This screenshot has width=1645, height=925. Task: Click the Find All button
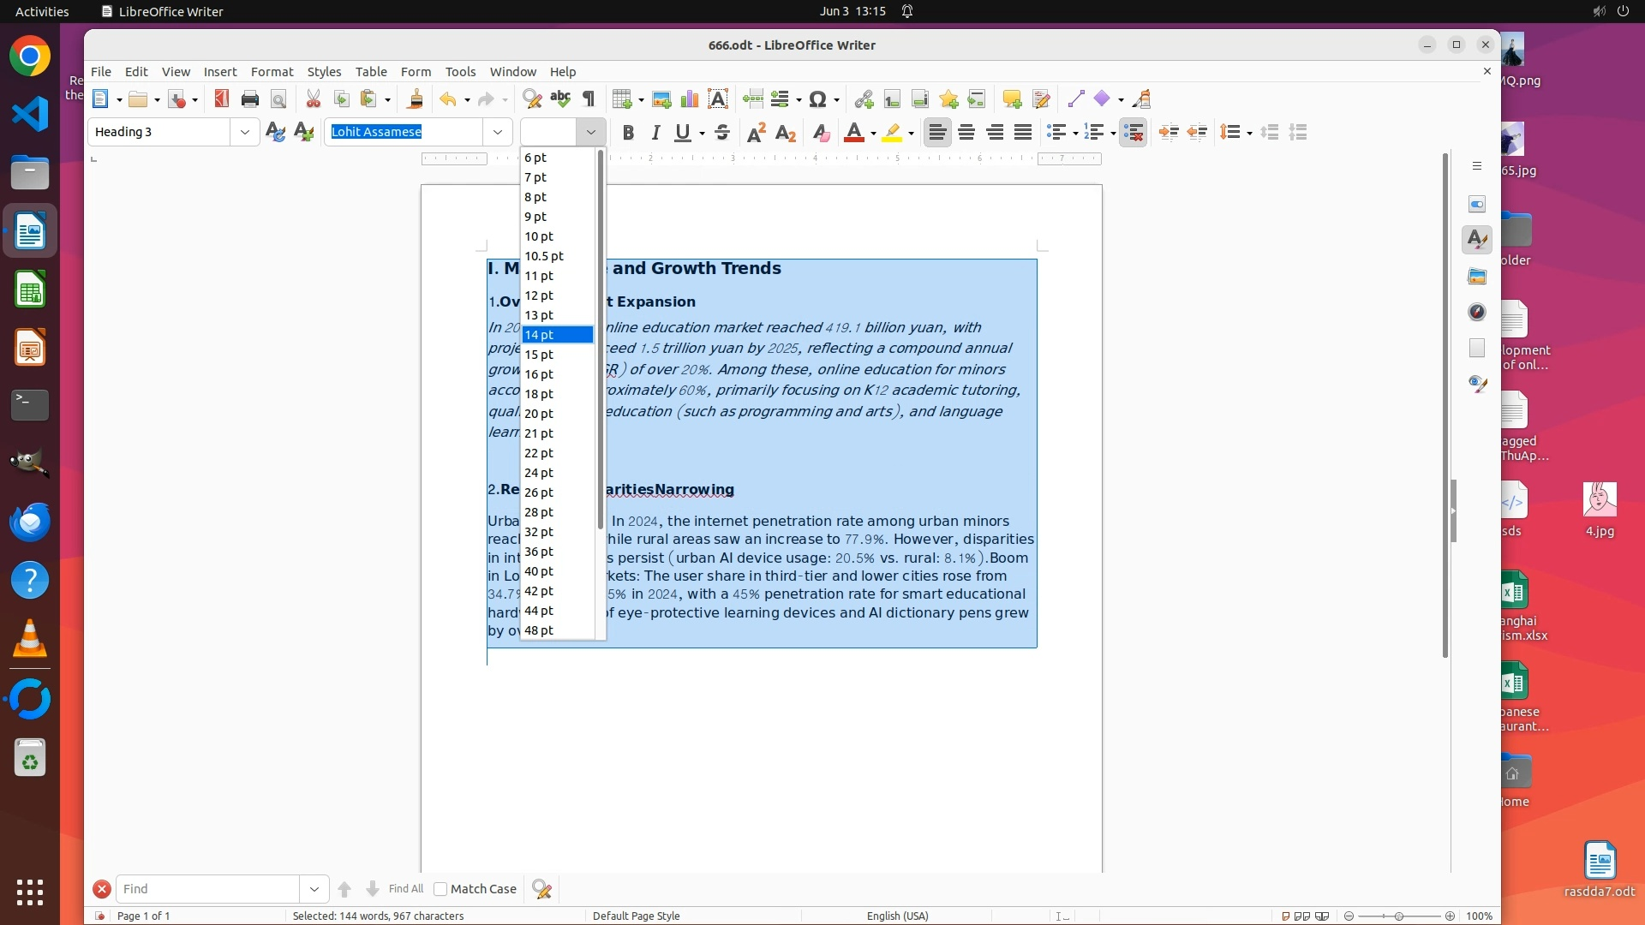click(405, 889)
